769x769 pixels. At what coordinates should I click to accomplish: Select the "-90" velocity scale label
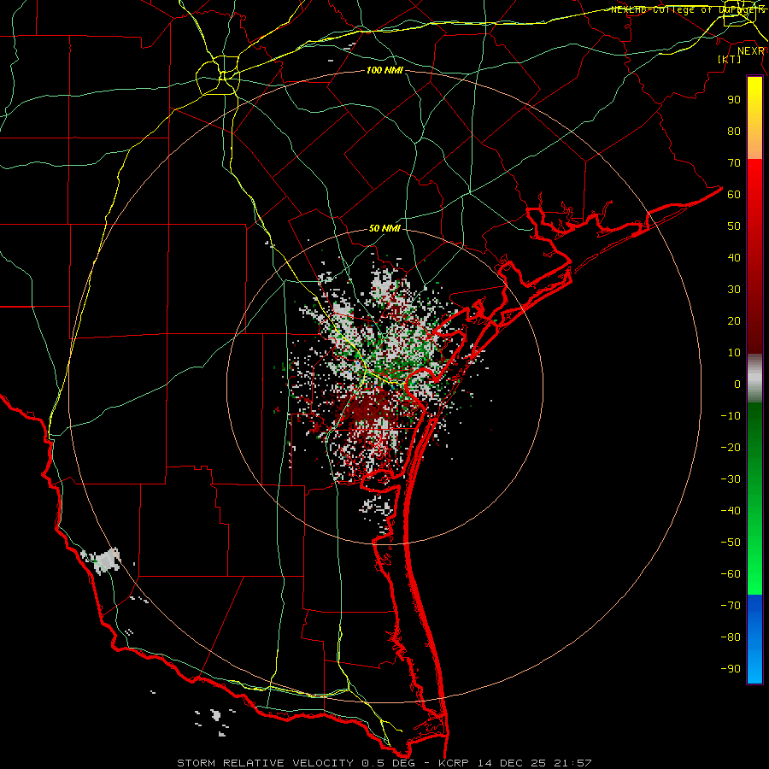[731, 669]
